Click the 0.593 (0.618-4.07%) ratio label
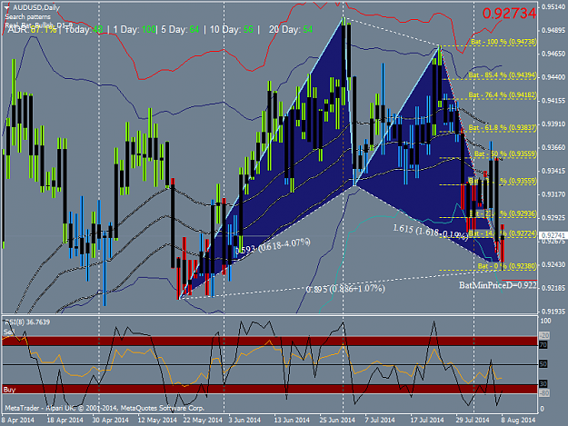568x426 pixels. (273, 246)
